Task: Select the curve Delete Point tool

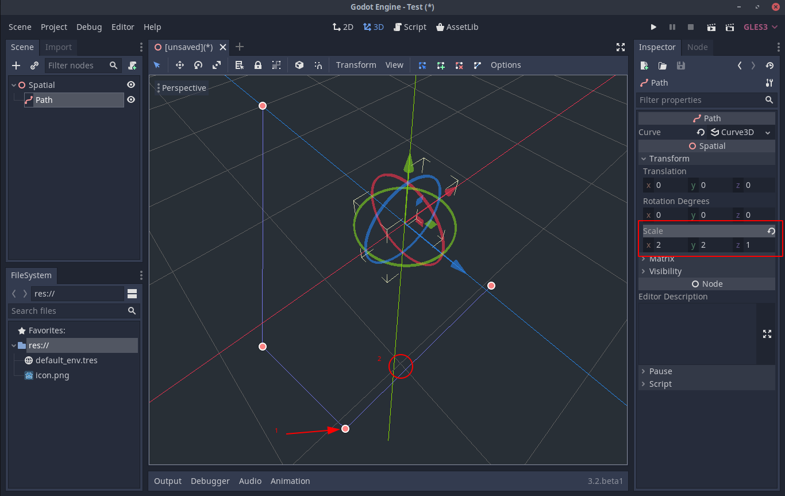Action: [459, 65]
